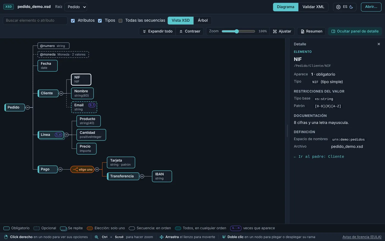Select the Tarjeta node
Screen dimensions: 385x241
tap(121, 163)
